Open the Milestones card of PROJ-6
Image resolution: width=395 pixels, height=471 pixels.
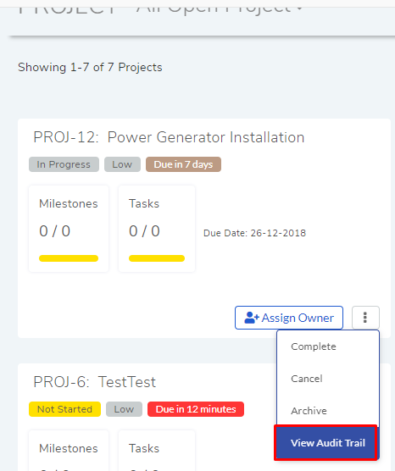point(69,451)
